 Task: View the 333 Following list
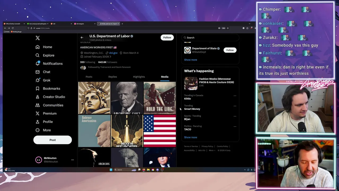point(88,62)
